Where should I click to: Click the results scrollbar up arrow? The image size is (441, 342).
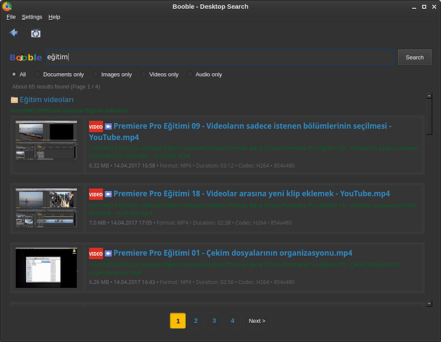[x=429, y=96]
